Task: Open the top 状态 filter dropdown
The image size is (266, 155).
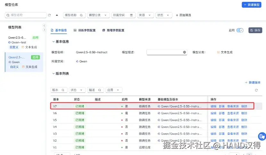Action: [x=164, y=15]
